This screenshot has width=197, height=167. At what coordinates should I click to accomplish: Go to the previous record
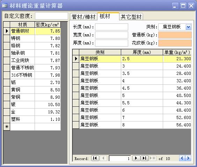(103, 158)
